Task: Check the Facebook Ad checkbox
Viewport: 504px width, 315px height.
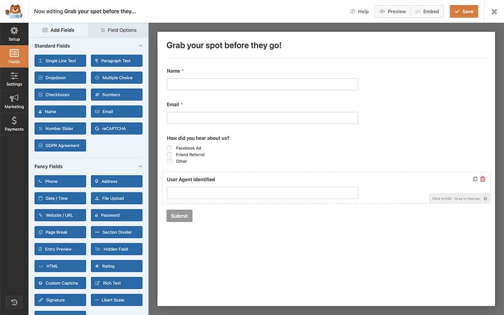Action: tap(169, 148)
